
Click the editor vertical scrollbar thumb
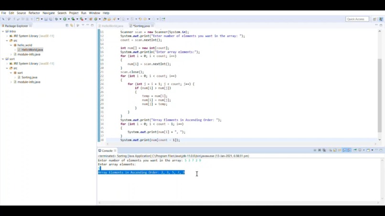pyautogui.click(x=380, y=96)
